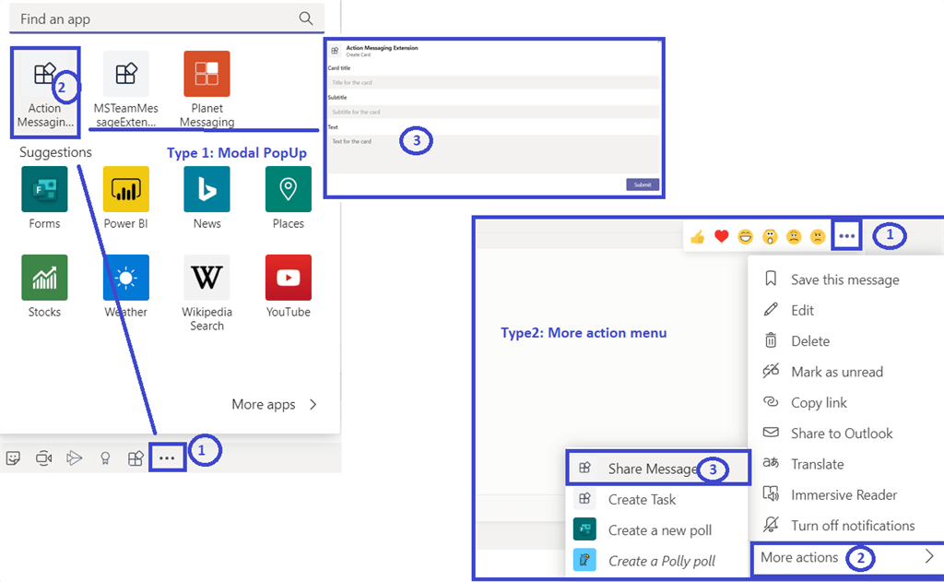This screenshot has height=582, width=944.
Task: Expand More apps in the app picker
Action: [274, 404]
